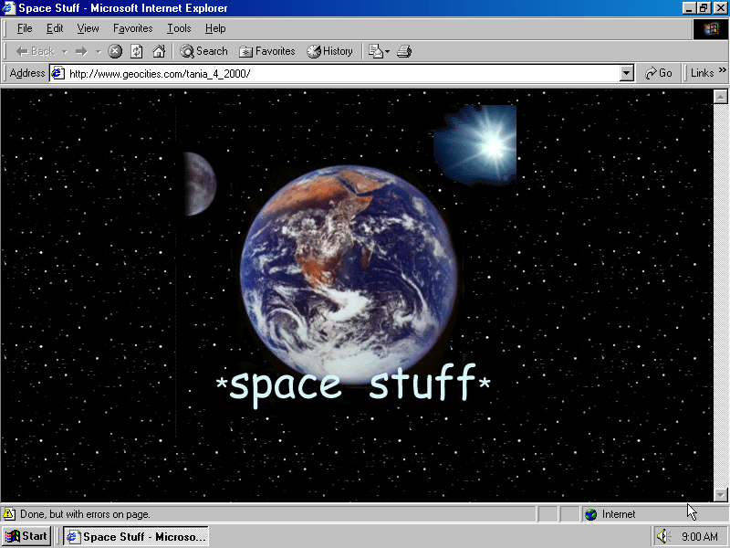The image size is (730, 548).
Task: Click the scrollbar down arrow
Action: (720, 494)
